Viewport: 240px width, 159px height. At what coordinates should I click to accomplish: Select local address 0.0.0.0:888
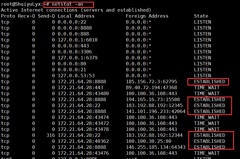pos(73,34)
